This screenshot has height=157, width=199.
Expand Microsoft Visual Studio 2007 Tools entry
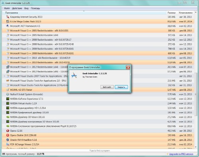[x=4, y=76]
